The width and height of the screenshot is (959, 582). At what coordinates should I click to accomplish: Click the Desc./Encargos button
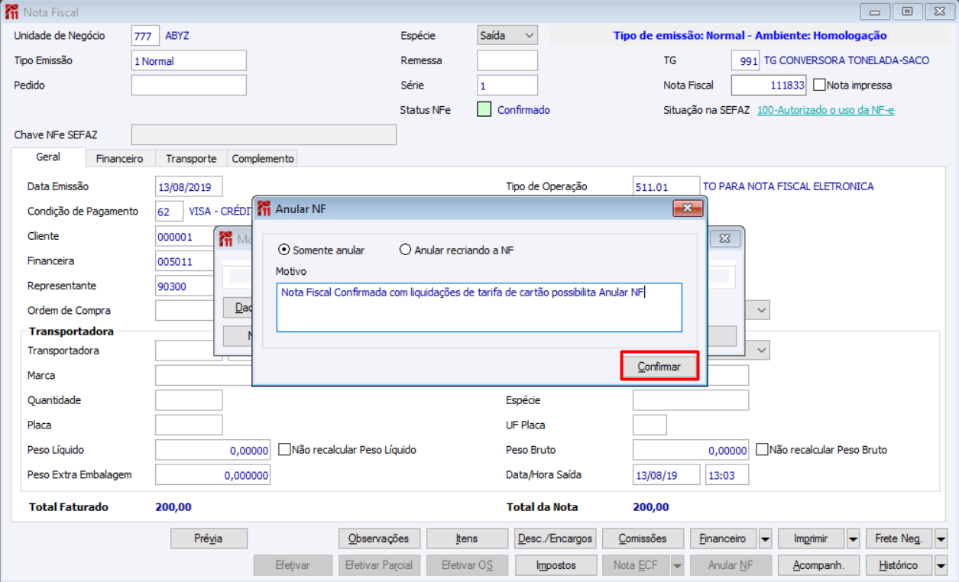(555, 538)
